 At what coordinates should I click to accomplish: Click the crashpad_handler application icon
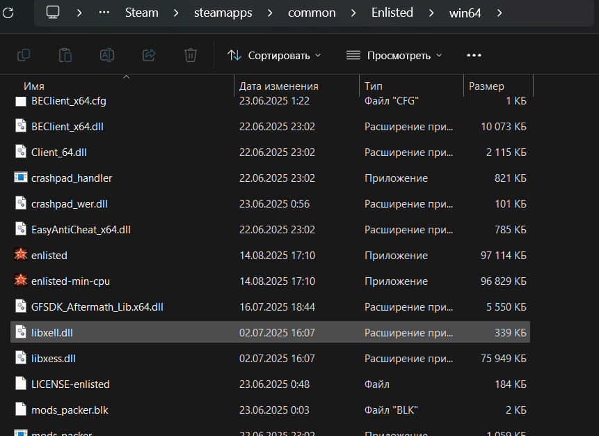pos(21,178)
